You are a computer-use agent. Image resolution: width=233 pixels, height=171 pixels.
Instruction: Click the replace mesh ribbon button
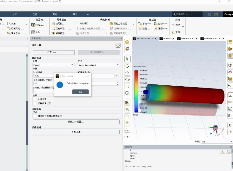(x=17, y=28)
